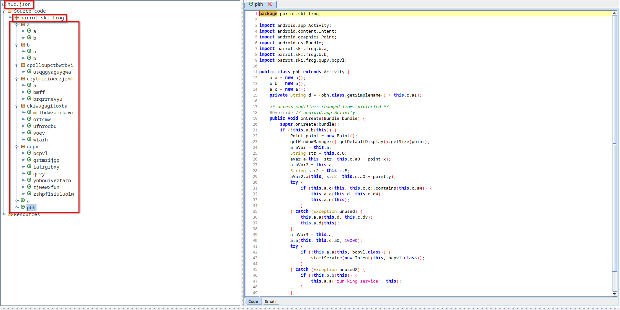The height and width of the screenshot is (310, 620).
Task: Click the brqrrnevyu class icon
Action: click(29, 98)
